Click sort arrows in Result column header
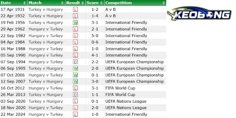The width and height of the screenshot is (236, 118). 83,3
